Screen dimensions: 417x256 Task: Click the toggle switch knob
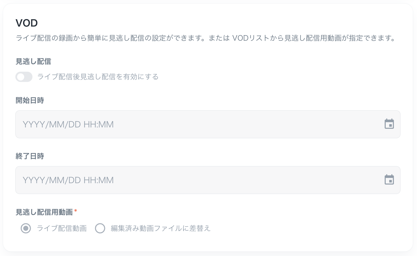20,77
